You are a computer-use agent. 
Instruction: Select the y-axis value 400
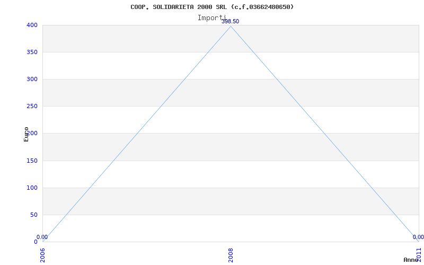pyautogui.click(x=32, y=25)
